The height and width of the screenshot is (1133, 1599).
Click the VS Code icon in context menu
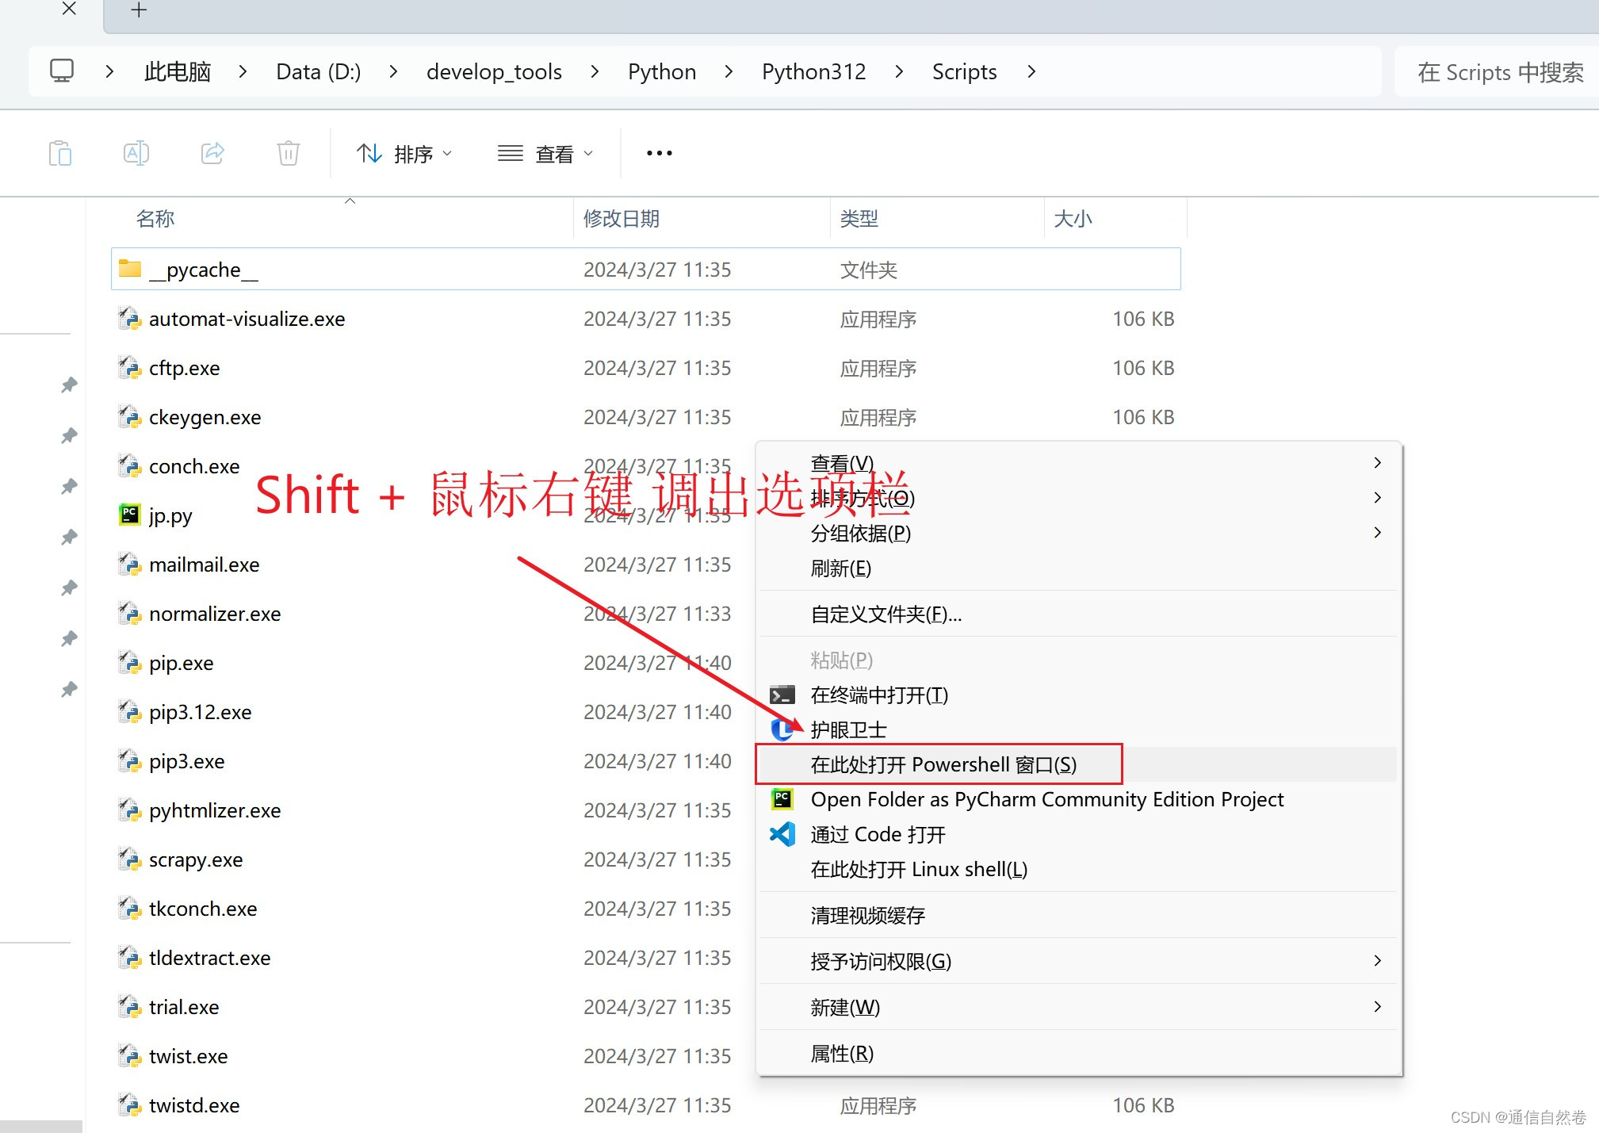click(782, 834)
